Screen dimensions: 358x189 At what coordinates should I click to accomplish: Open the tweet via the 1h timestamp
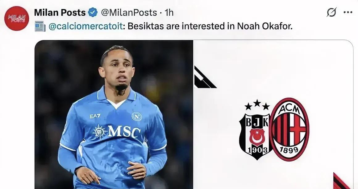(x=169, y=13)
